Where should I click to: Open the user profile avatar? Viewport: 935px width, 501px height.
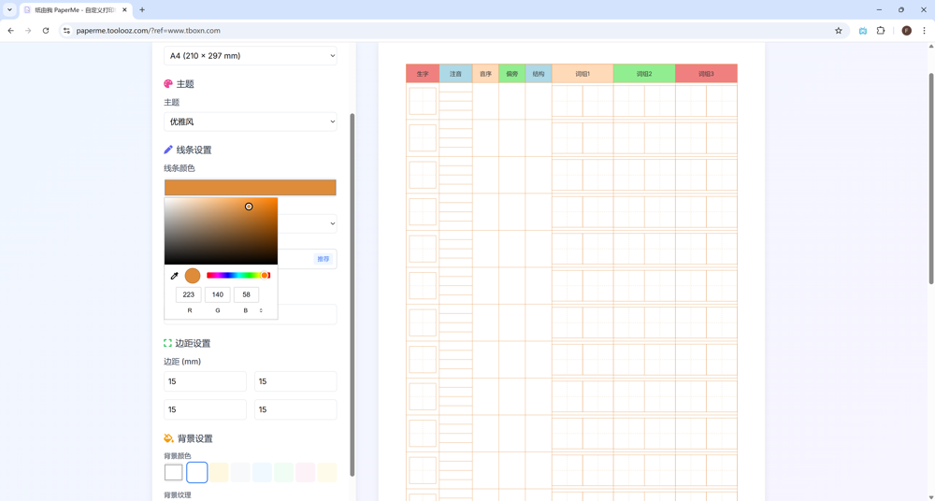click(x=906, y=31)
